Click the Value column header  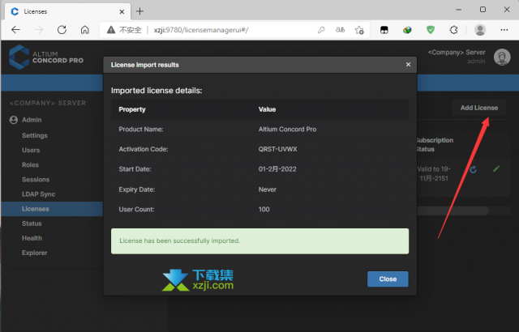(x=267, y=109)
